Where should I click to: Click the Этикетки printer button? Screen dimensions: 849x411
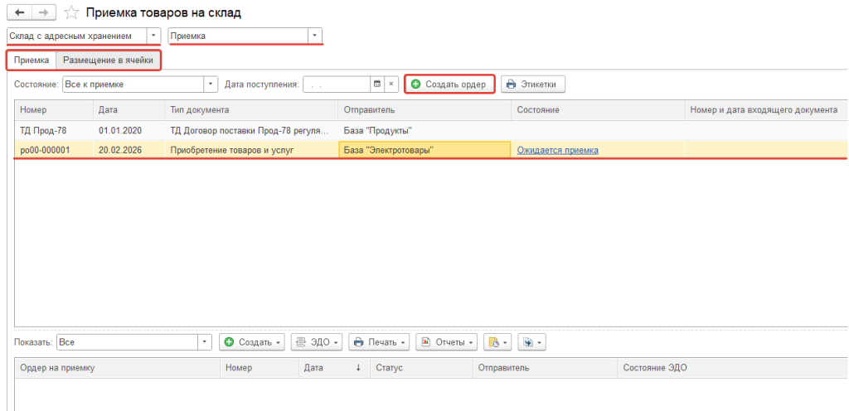point(533,85)
